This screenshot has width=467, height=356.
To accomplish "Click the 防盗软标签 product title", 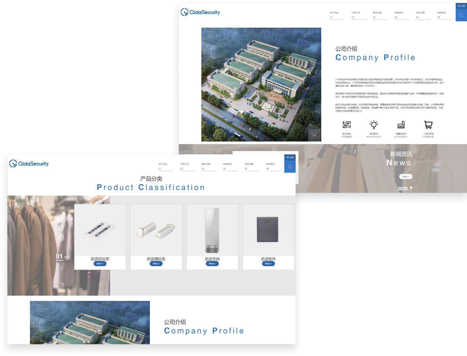I will [100, 259].
